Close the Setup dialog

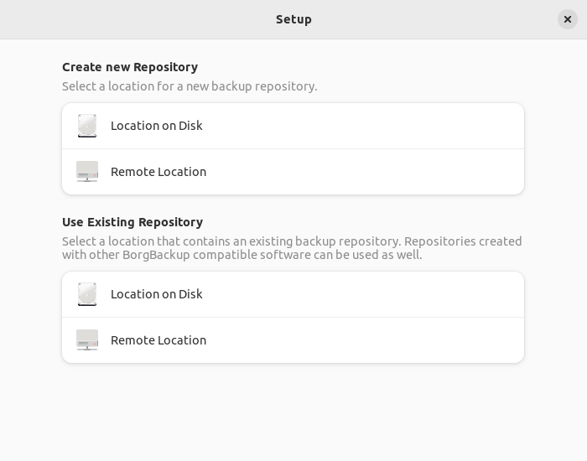(x=568, y=19)
